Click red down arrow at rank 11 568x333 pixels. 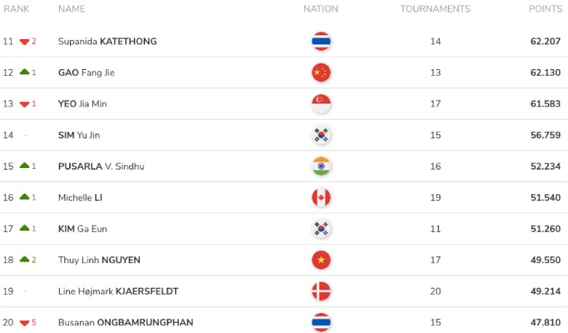(x=25, y=42)
